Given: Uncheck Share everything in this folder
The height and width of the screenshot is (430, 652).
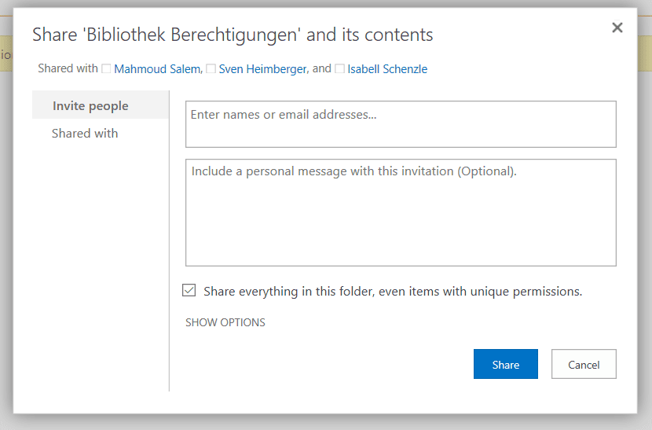Looking at the screenshot, I should [189, 290].
